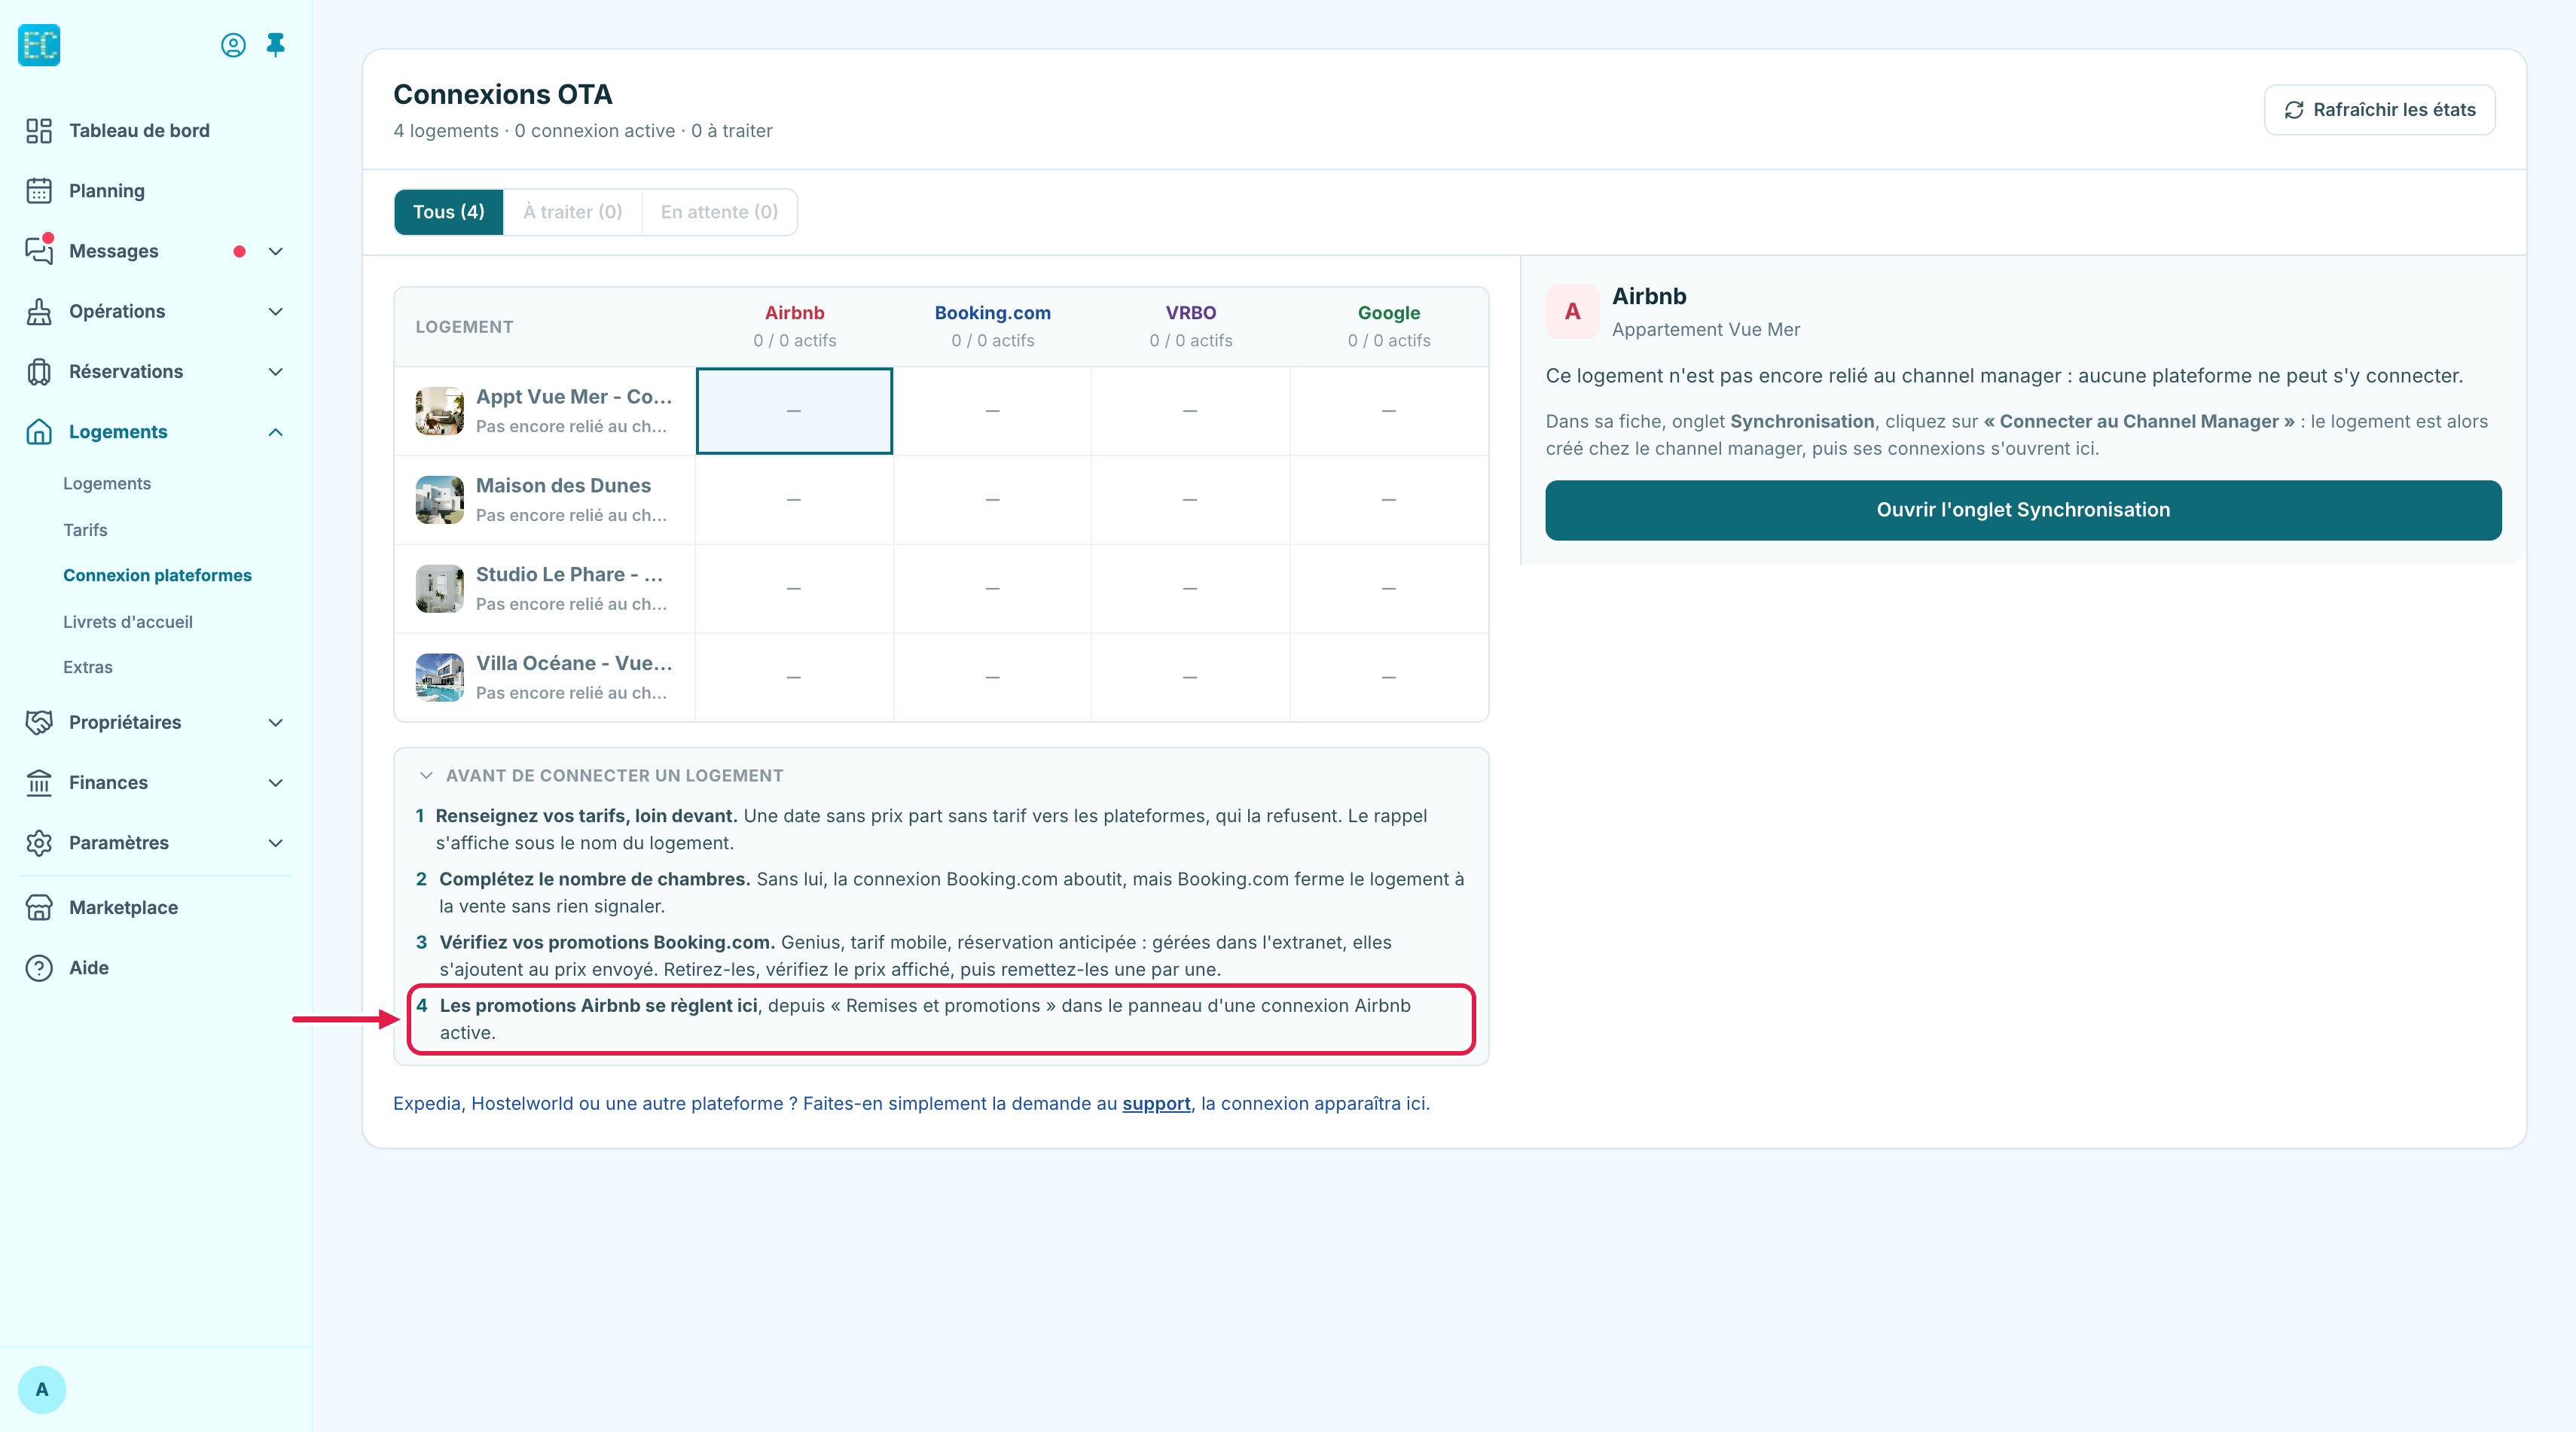Viewport: 2576px width, 1432px height.
Task: Click the user avatar A at bottom
Action: [42, 1390]
